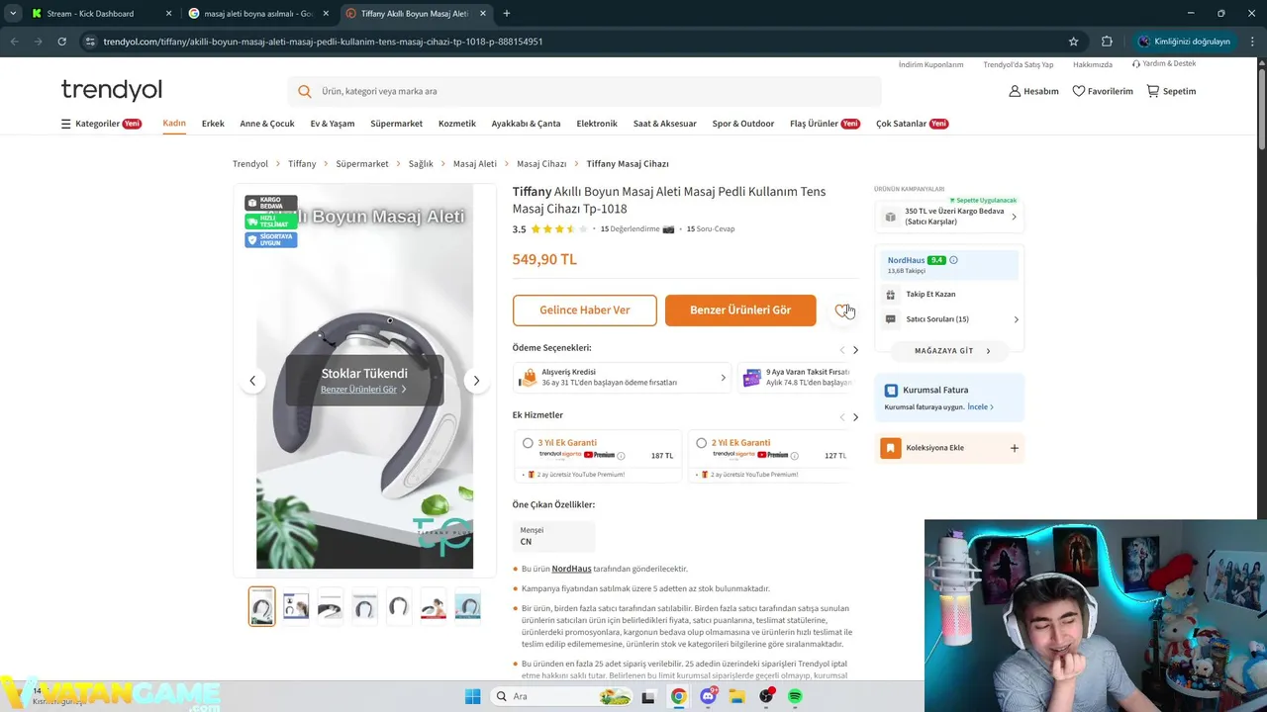The image size is (1267, 712).
Task: Open Spotify from the taskbar
Action: 795,696
